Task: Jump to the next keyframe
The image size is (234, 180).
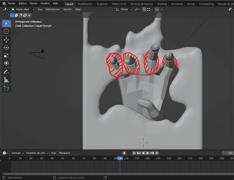Action: click(152, 153)
